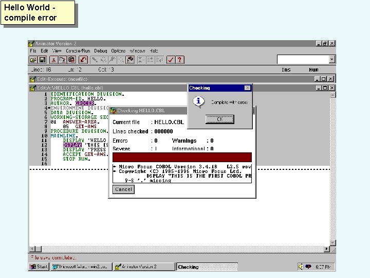
Task: Click the HELLO.CBL edit window system icon
Action: pos(32,88)
